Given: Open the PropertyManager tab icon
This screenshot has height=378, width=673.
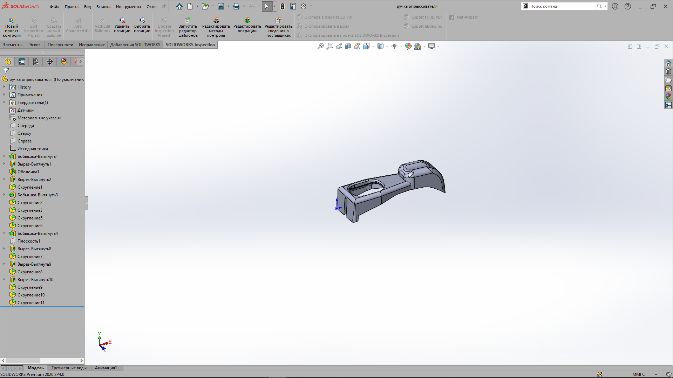Looking at the screenshot, I should pos(22,62).
